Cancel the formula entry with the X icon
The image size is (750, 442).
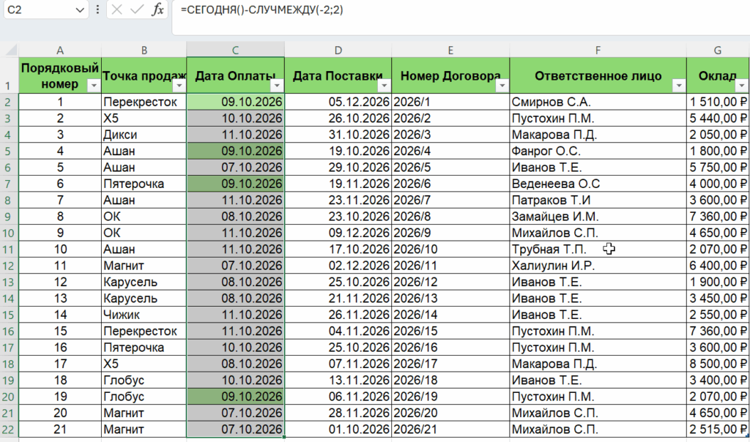116,10
